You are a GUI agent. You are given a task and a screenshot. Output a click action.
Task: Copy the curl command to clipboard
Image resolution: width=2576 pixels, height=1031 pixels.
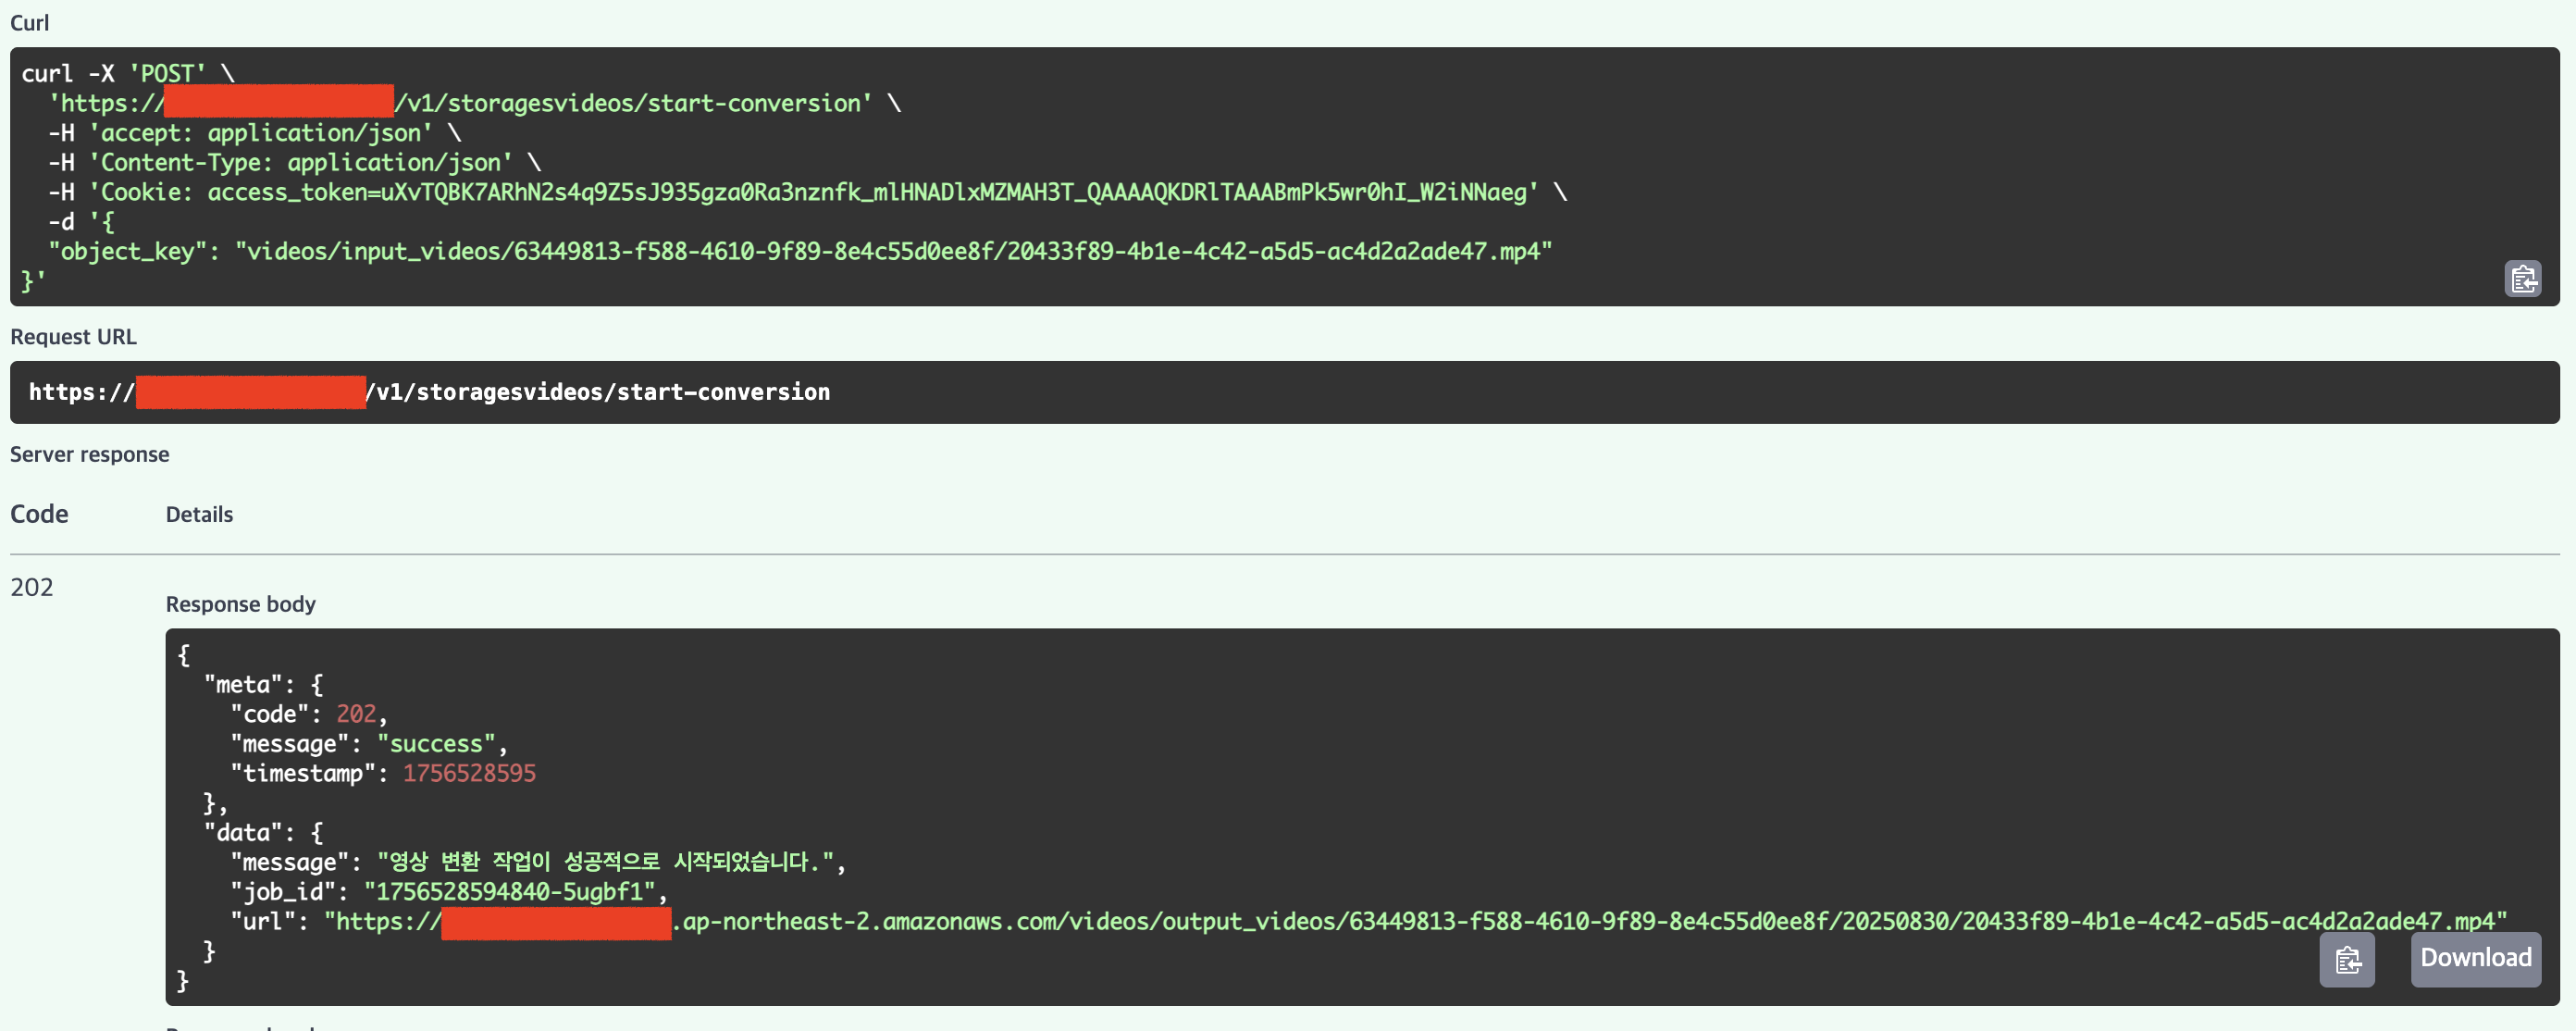[2522, 279]
